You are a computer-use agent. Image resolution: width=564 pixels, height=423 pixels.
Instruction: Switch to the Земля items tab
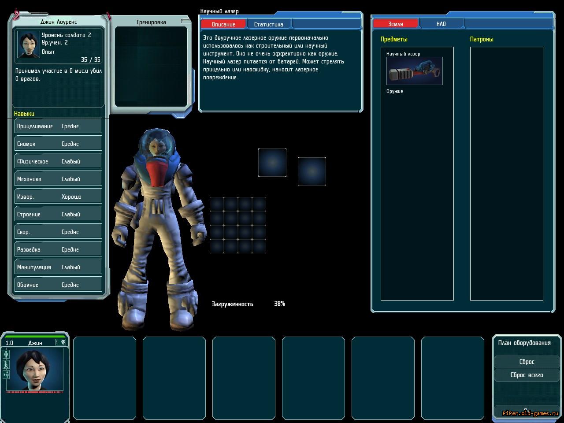tap(395, 24)
